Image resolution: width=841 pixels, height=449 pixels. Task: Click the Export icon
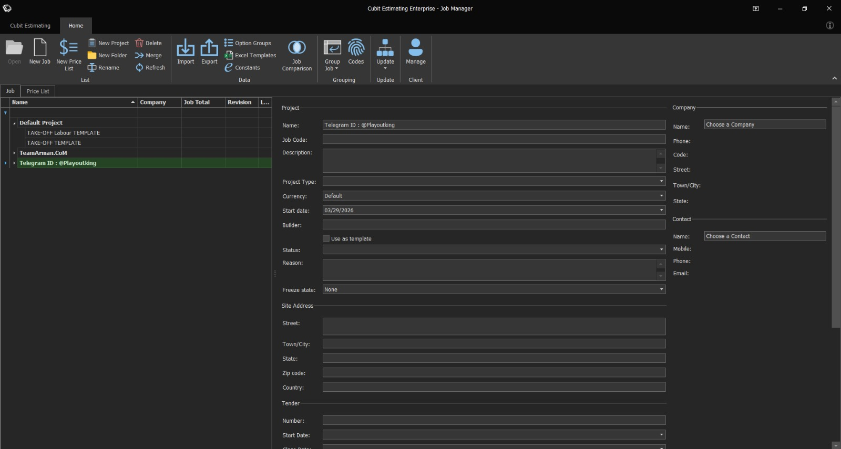click(x=209, y=48)
